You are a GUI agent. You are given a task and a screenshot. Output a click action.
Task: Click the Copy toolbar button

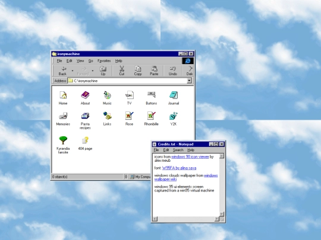(138, 71)
